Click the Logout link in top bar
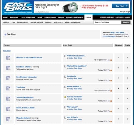134x125 pixels. (x=128, y=17)
